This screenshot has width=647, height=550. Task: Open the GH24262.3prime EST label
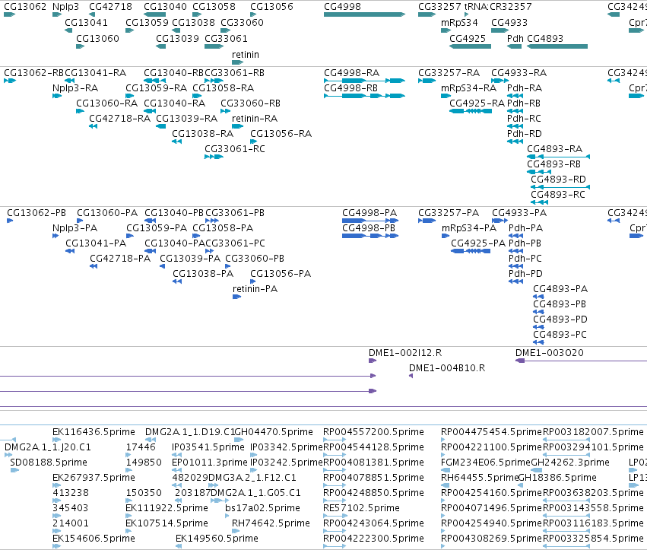(570, 463)
